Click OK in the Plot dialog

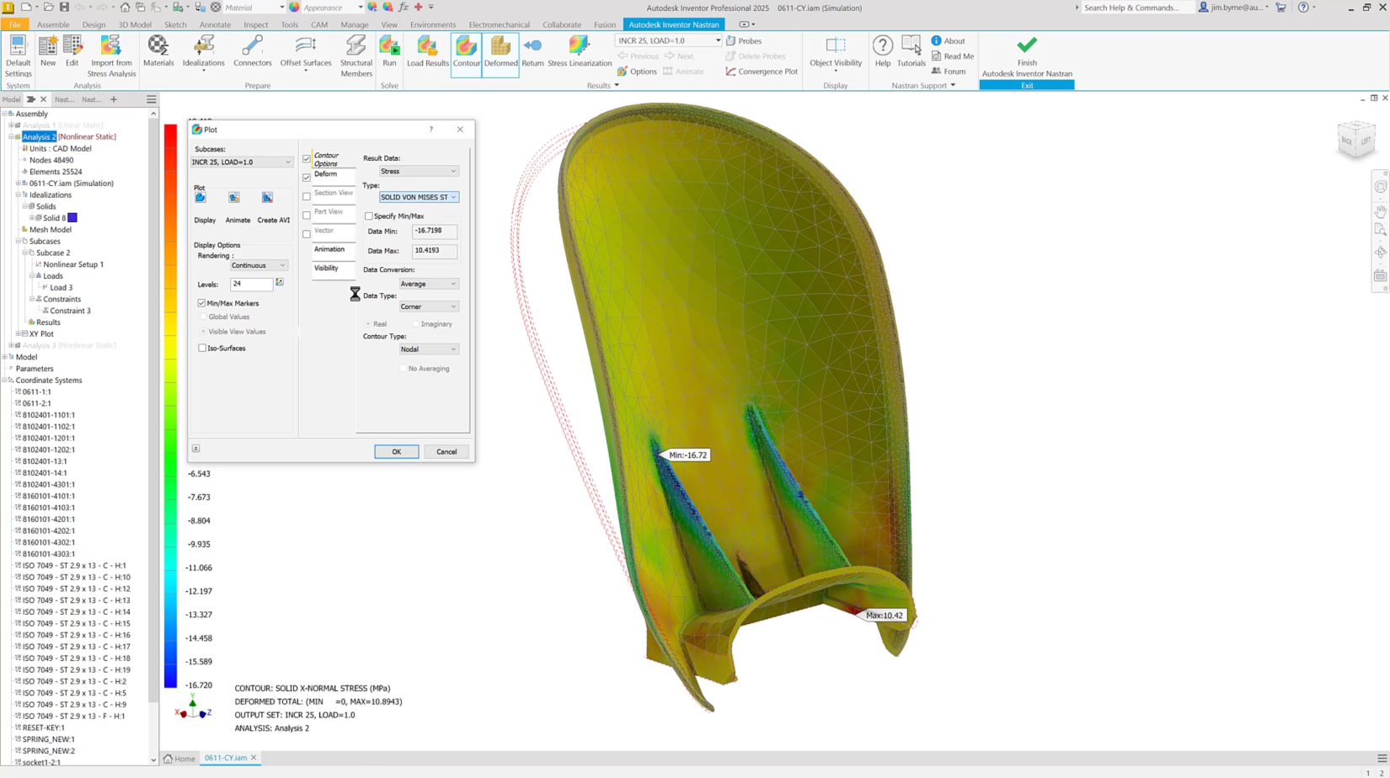(396, 451)
